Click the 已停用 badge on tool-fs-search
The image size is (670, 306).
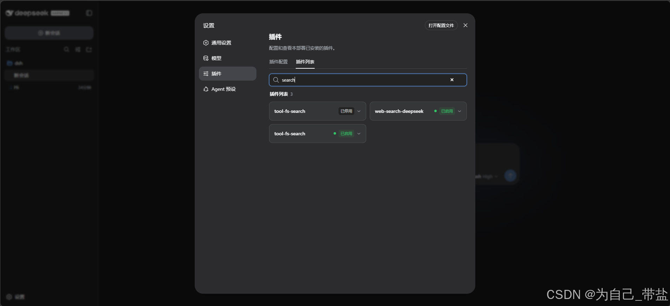(346, 111)
